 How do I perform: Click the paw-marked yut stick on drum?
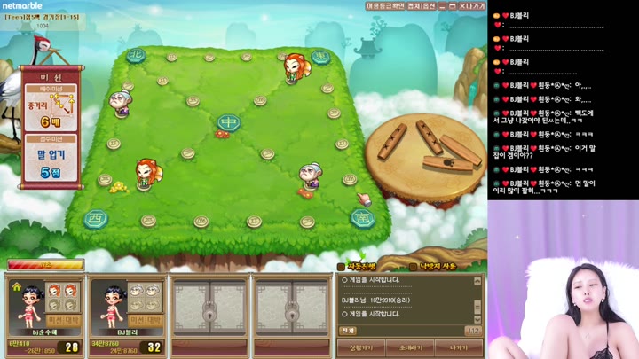point(447,163)
